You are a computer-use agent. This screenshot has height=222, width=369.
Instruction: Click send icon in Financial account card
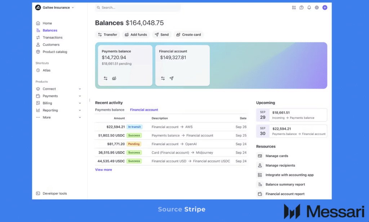172,78
